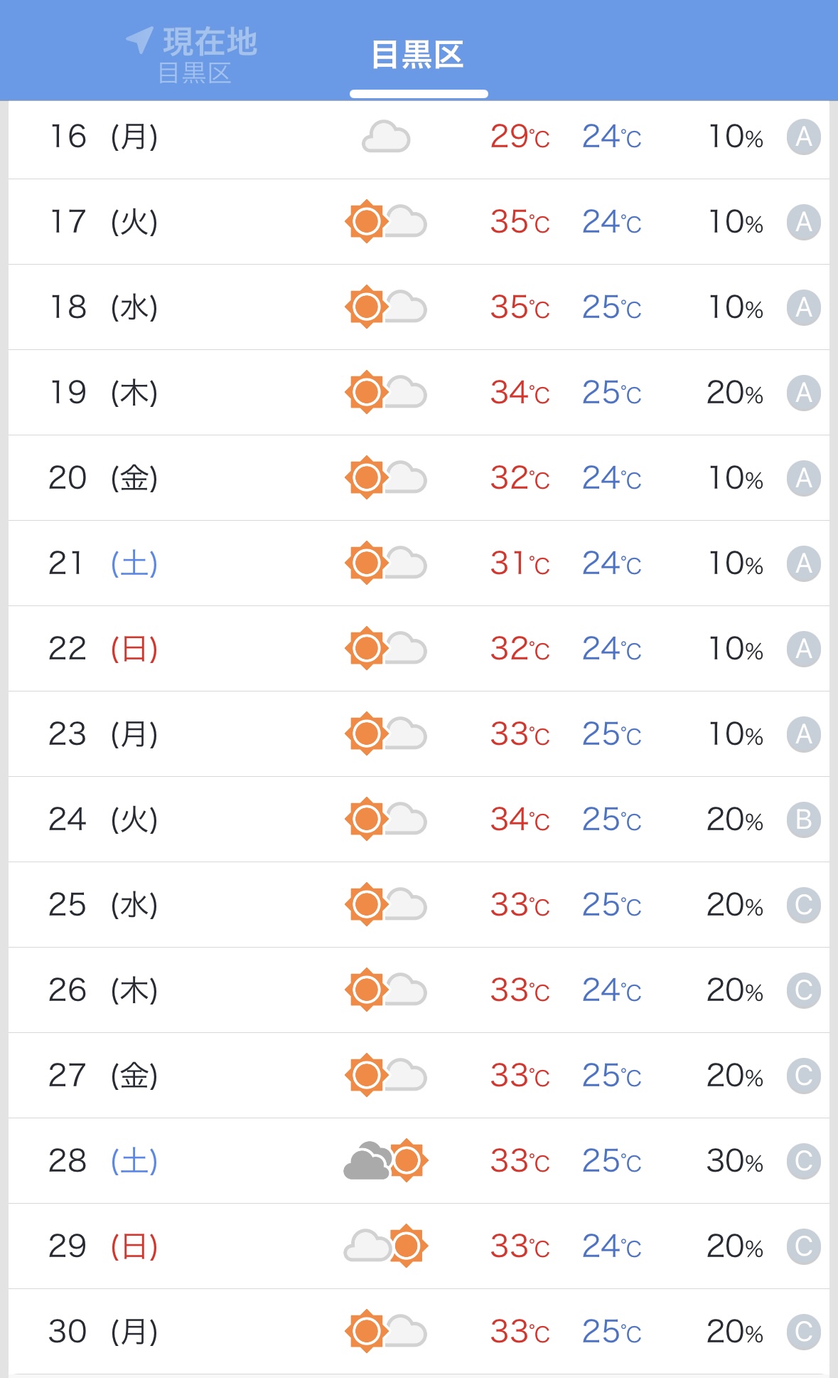The width and height of the screenshot is (838, 1378).
Task: Tap the 35℃ high temperature for 18 (水)
Action: [x=520, y=307]
